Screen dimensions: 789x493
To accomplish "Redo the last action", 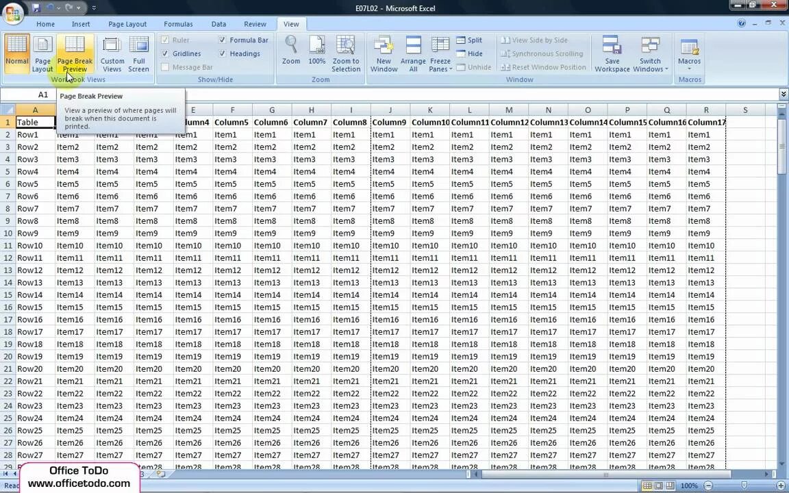I will [69, 8].
